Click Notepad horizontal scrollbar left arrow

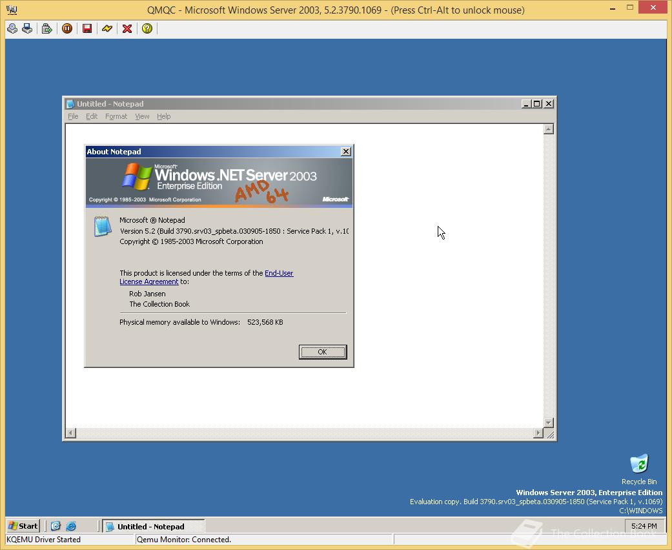coord(71,433)
